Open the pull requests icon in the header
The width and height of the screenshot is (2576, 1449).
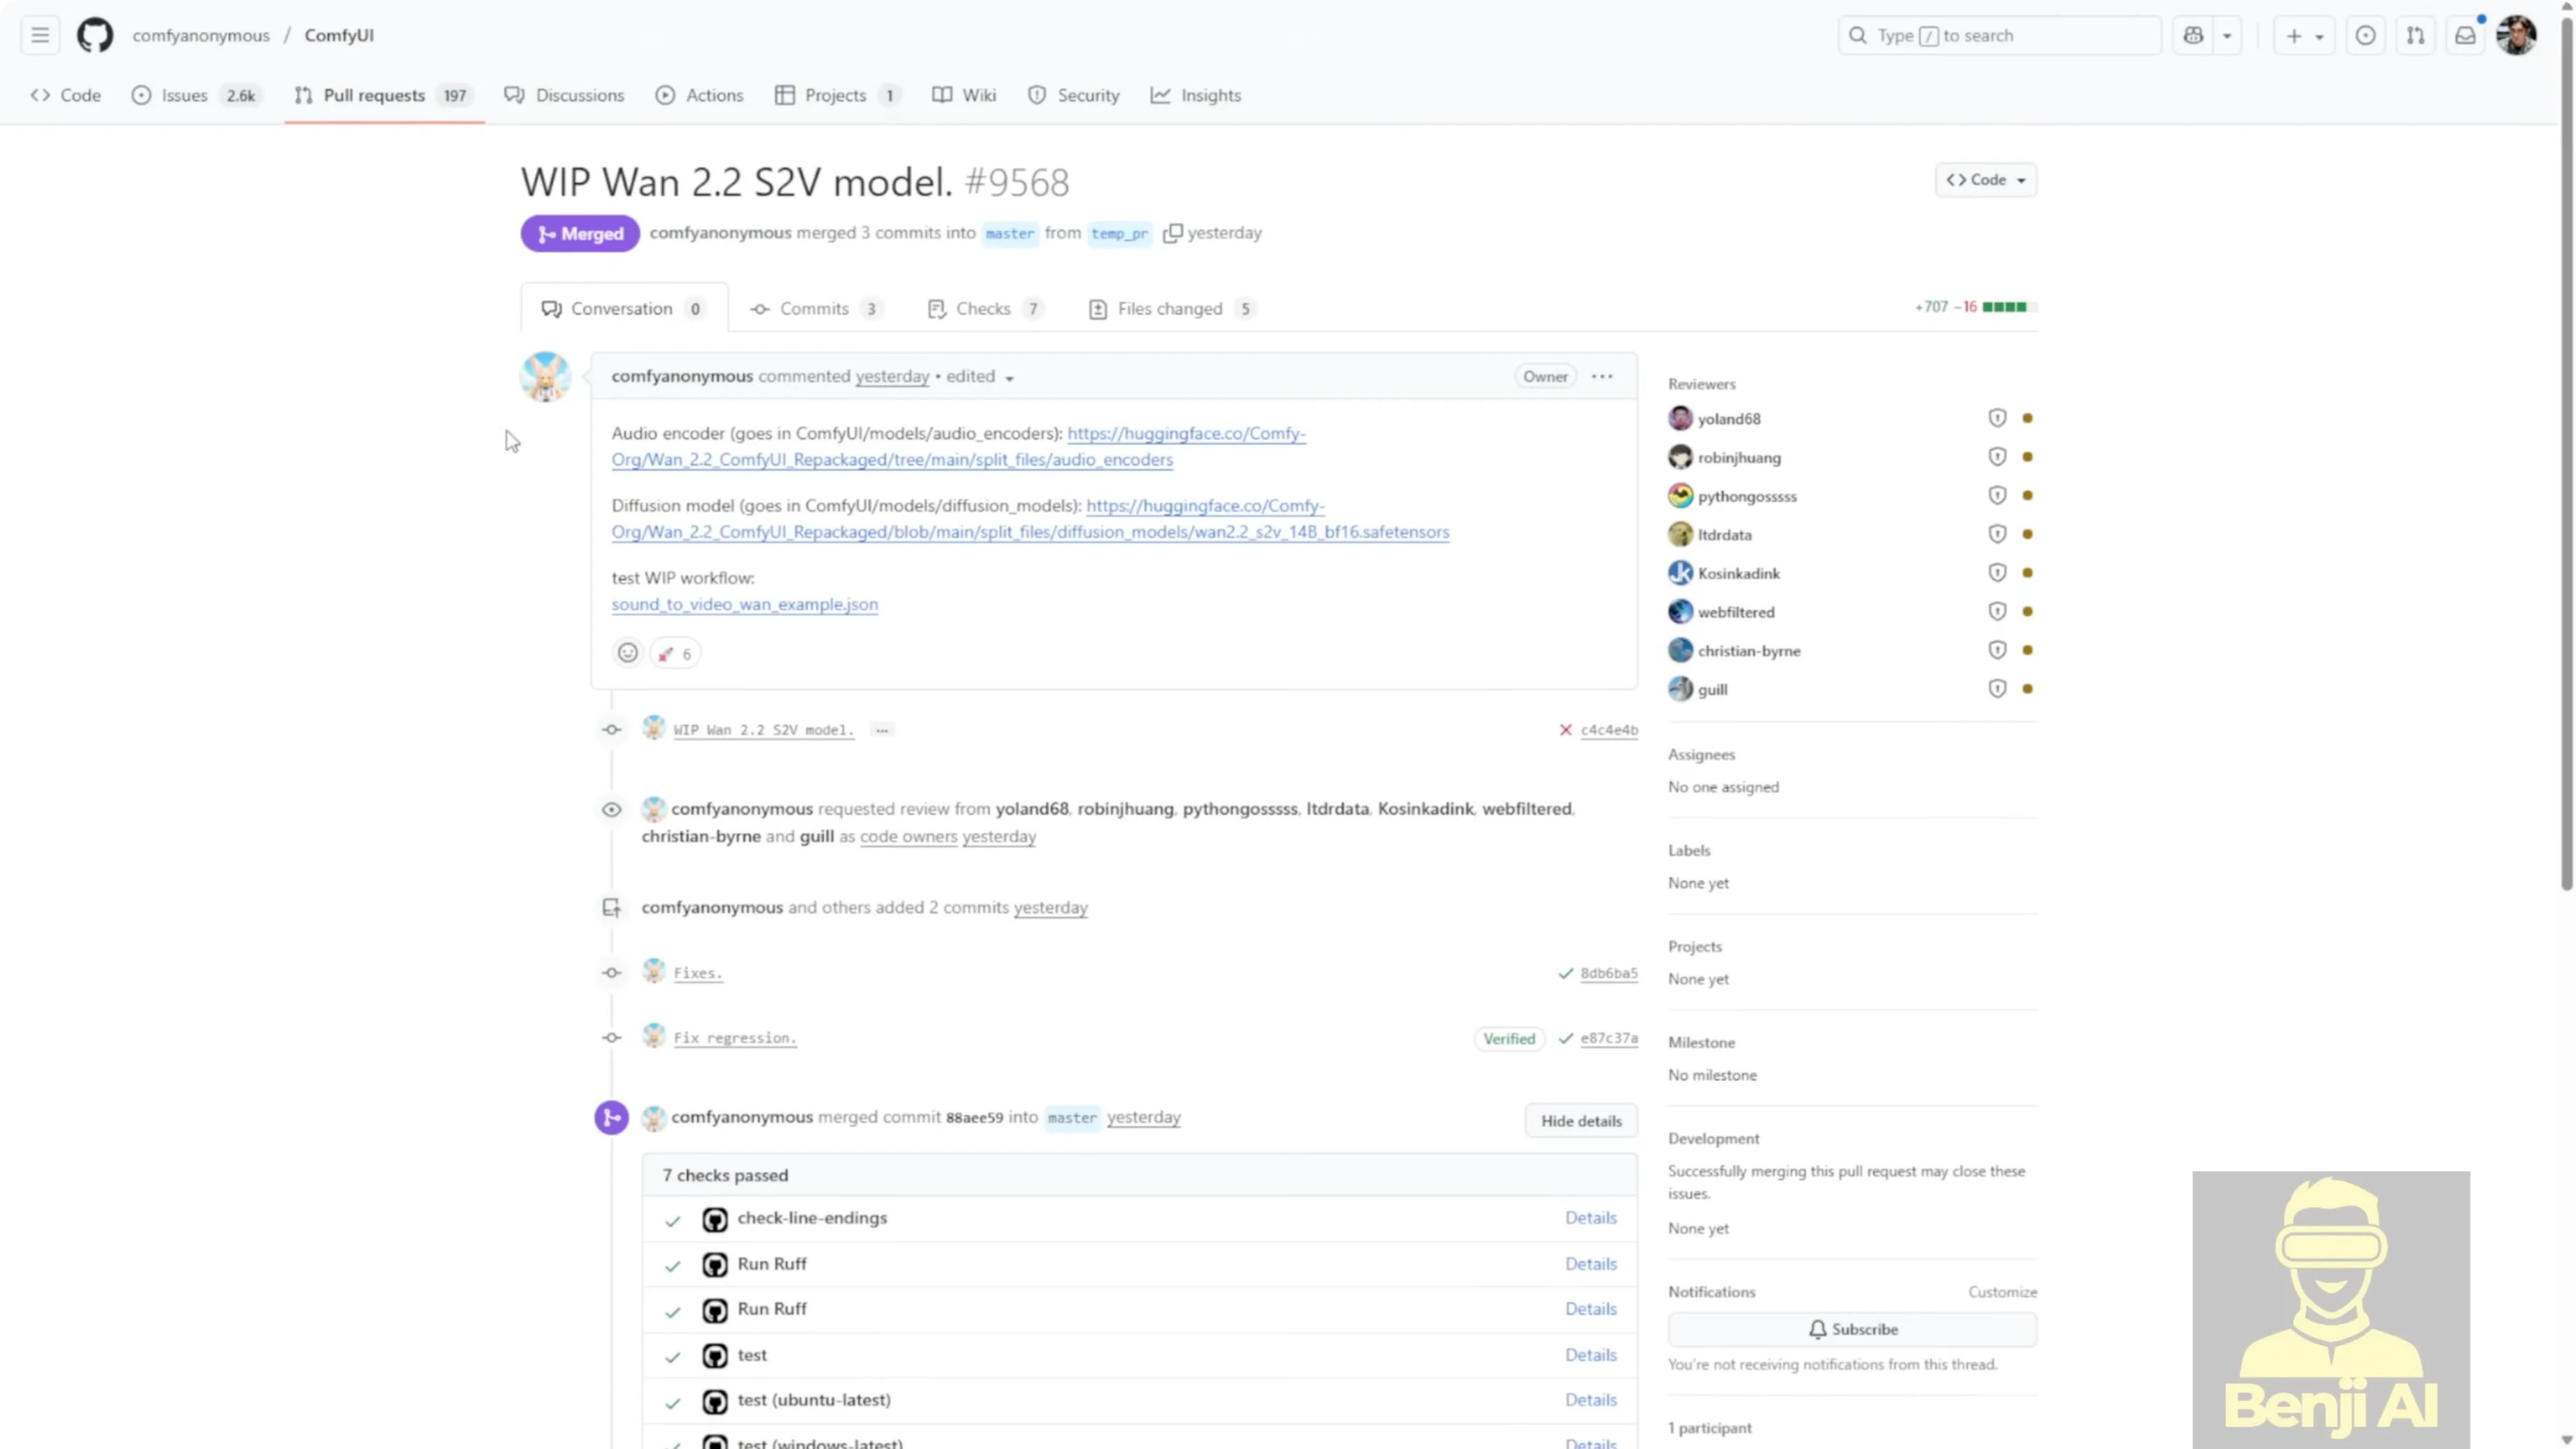tap(2415, 35)
